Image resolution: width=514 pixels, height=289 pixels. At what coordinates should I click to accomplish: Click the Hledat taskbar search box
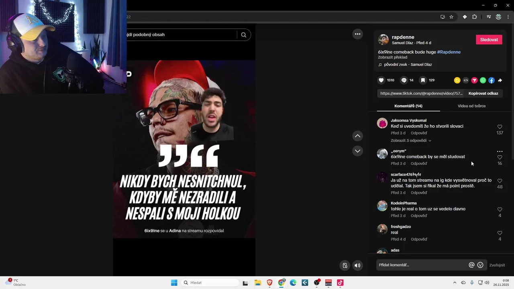(x=210, y=283)
